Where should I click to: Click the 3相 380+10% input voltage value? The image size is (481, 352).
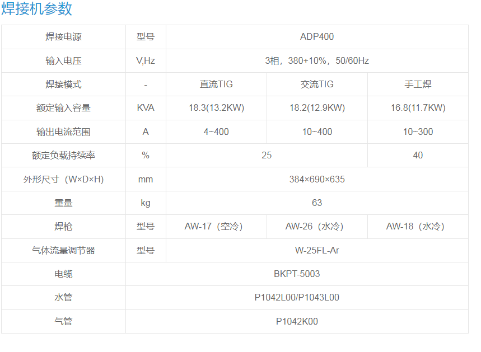317,61
